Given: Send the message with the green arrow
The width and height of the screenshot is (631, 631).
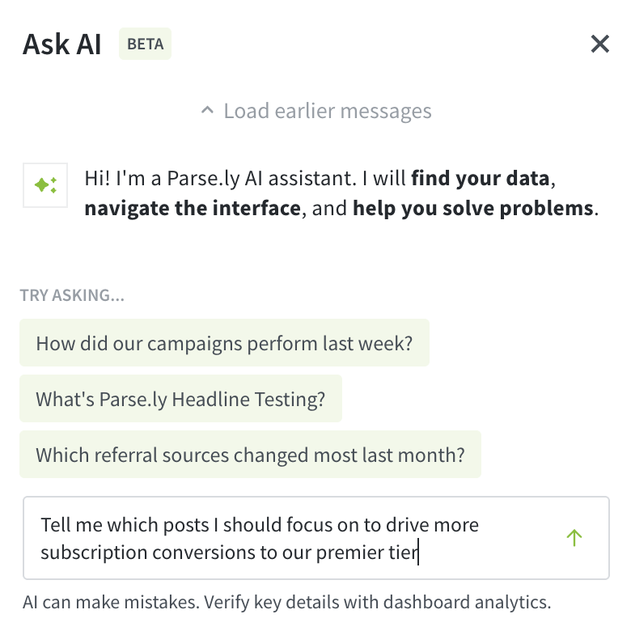Looking at the screenshot, I should coord(574,538).
